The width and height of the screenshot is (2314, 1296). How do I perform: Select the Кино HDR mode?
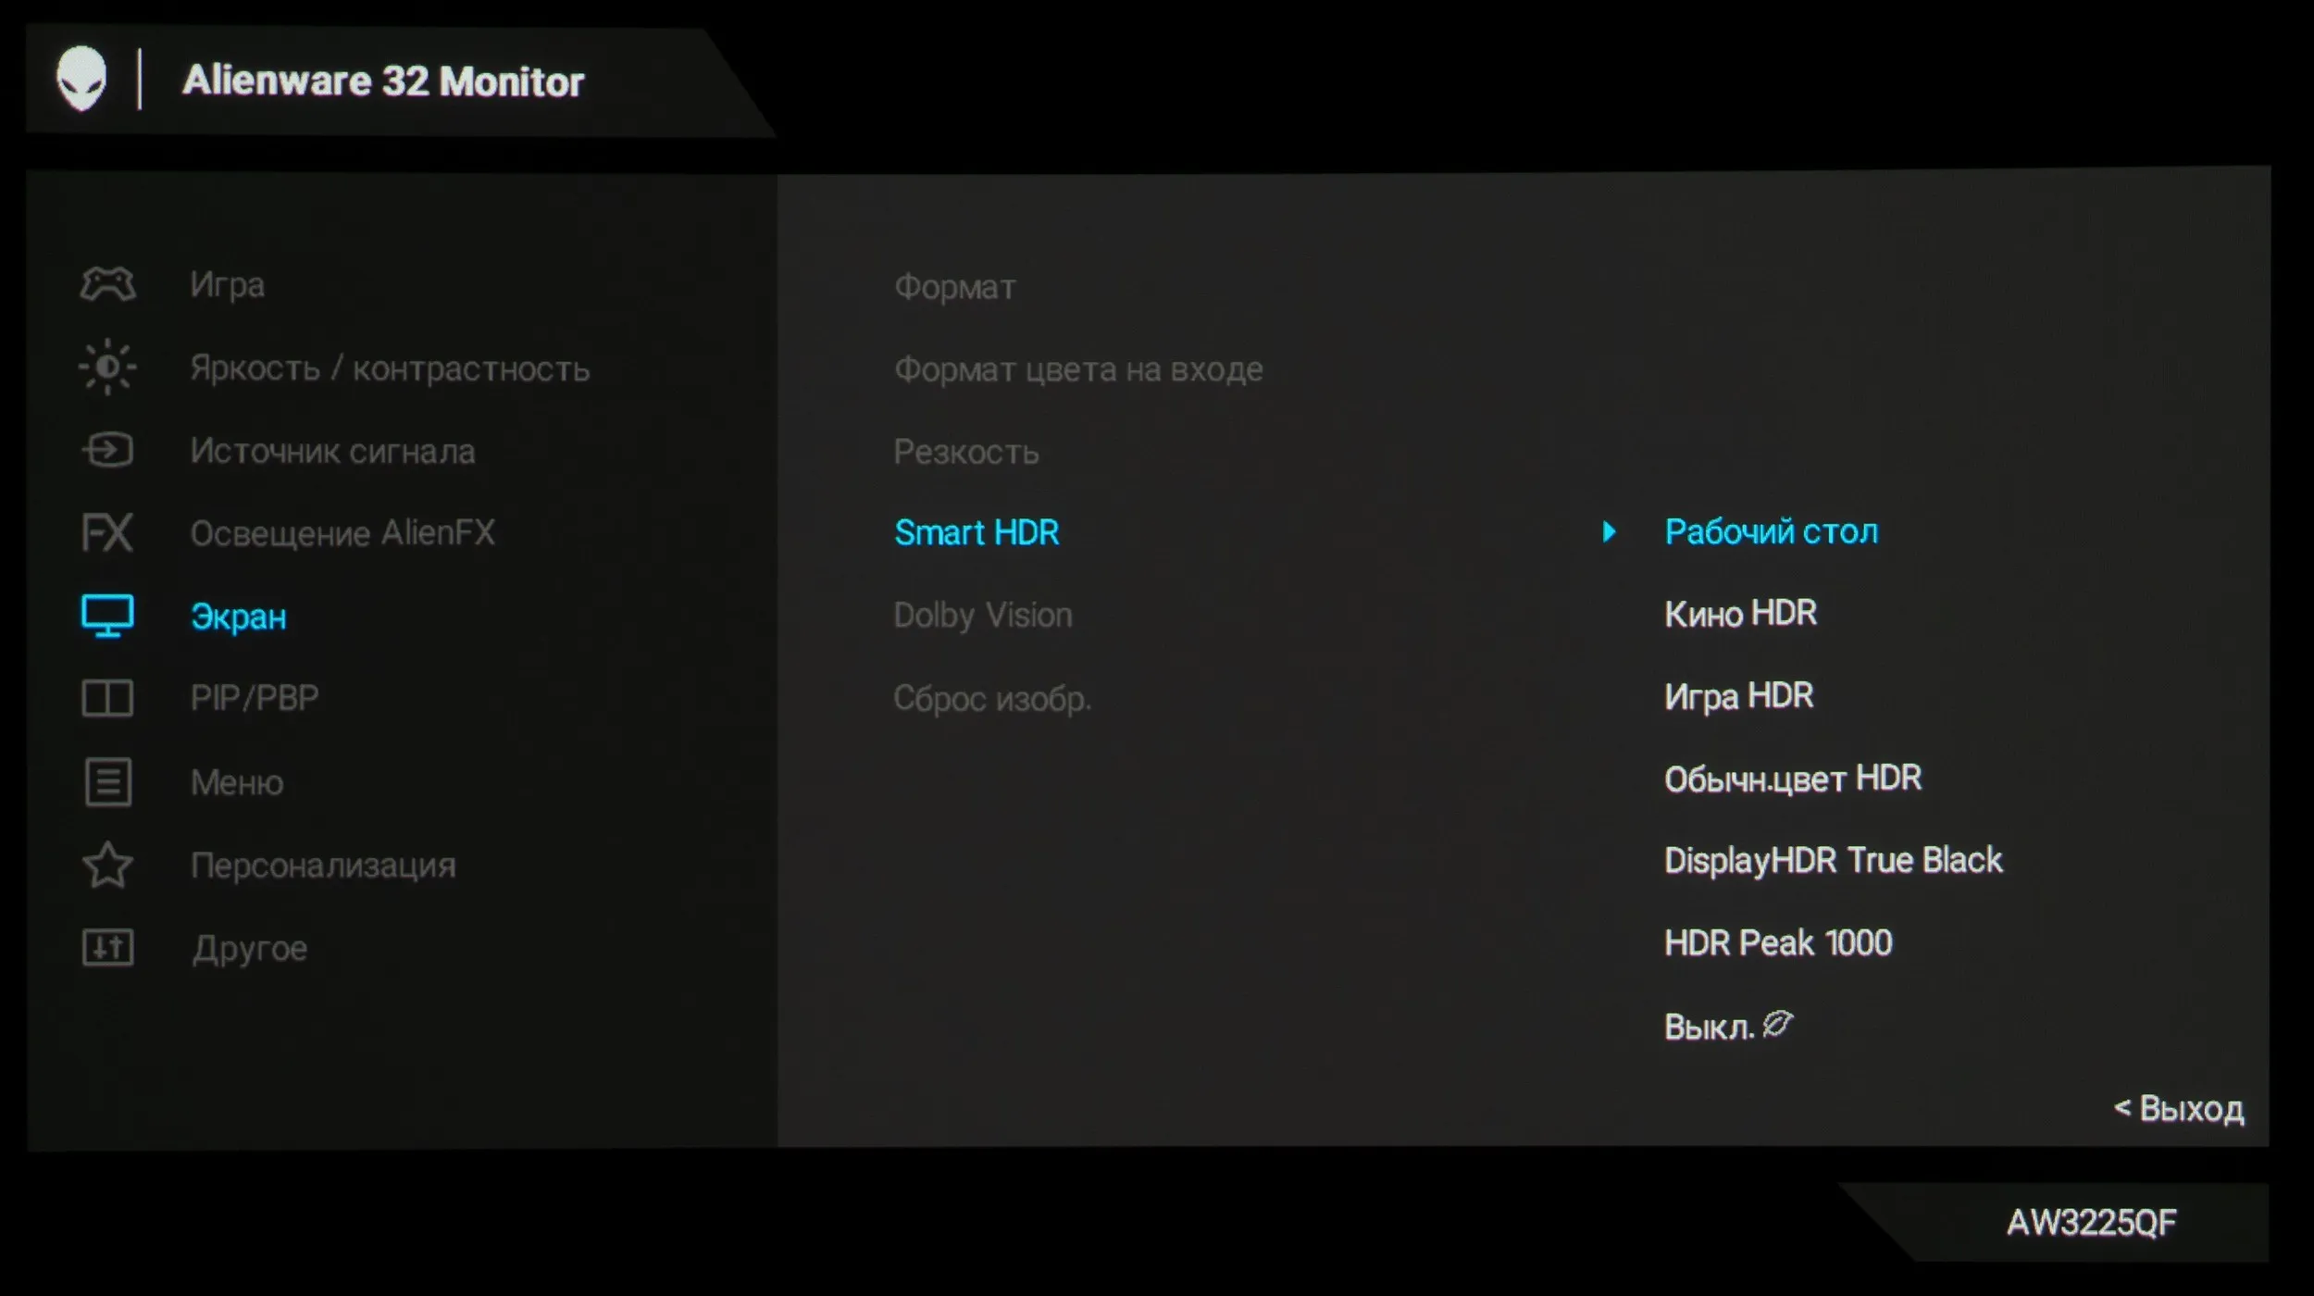click(1740, 614)
